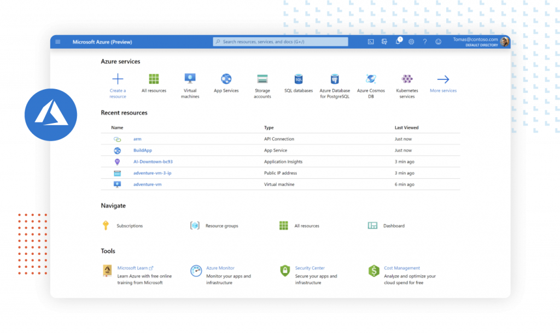Open the Help question mark icon
This screenshot has height=333, width=560.
click(x=425, y=42)
